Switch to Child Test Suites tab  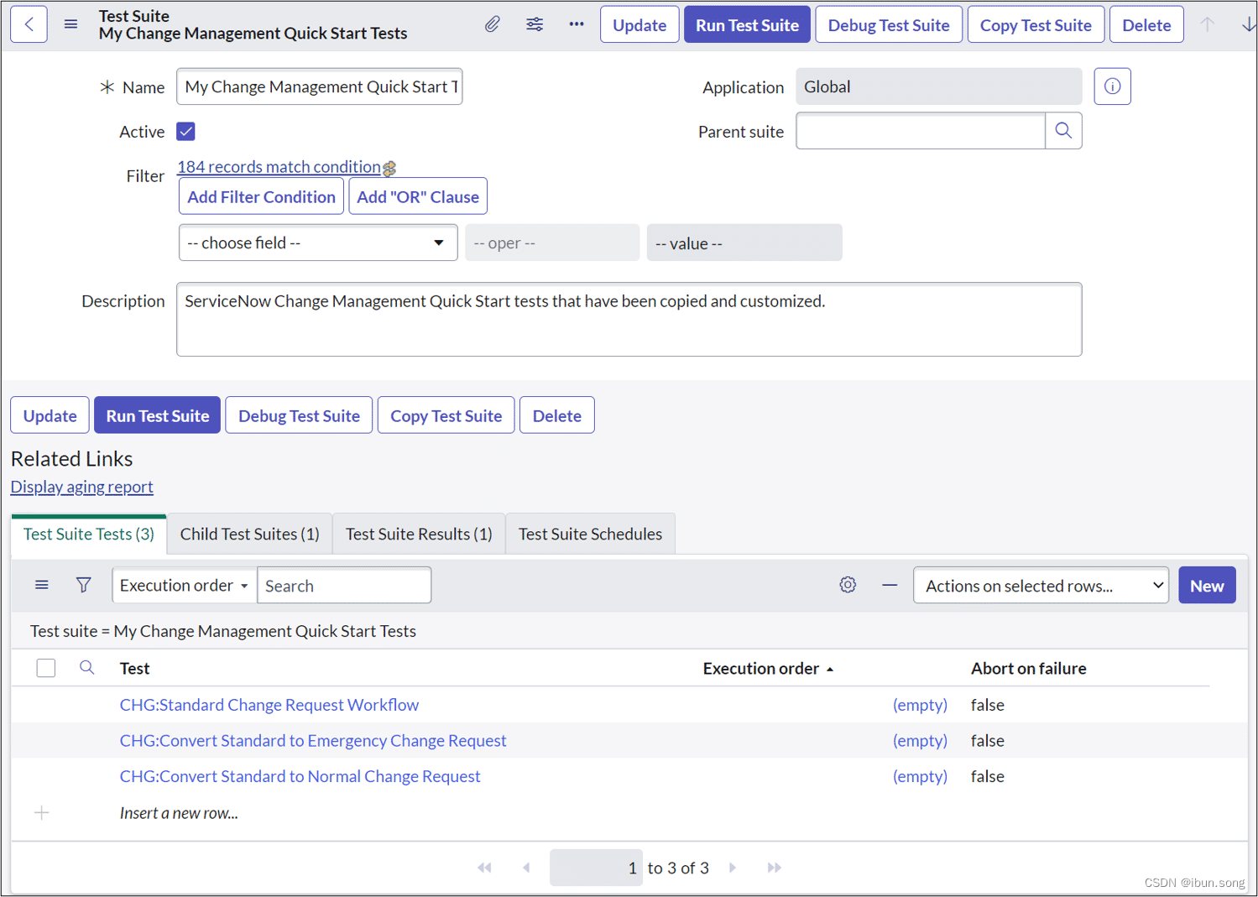tap(250, 534)
